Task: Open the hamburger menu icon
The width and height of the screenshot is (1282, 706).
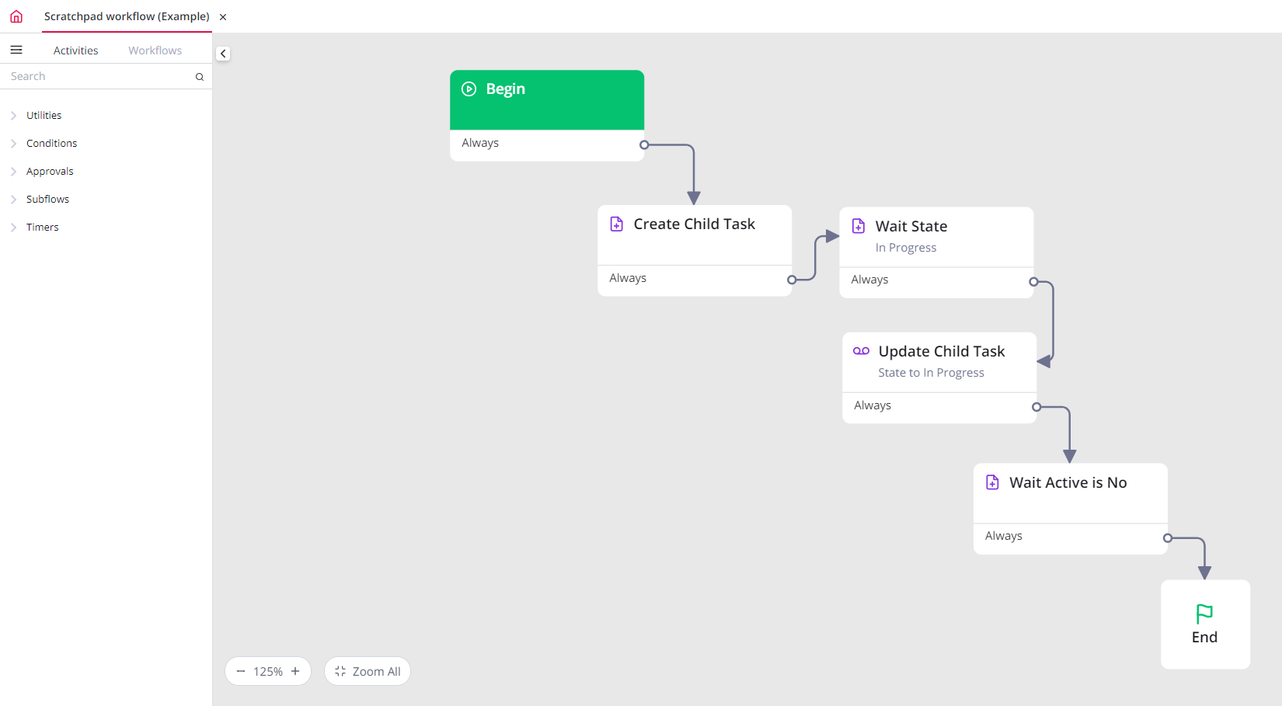Action: point(16,50)
